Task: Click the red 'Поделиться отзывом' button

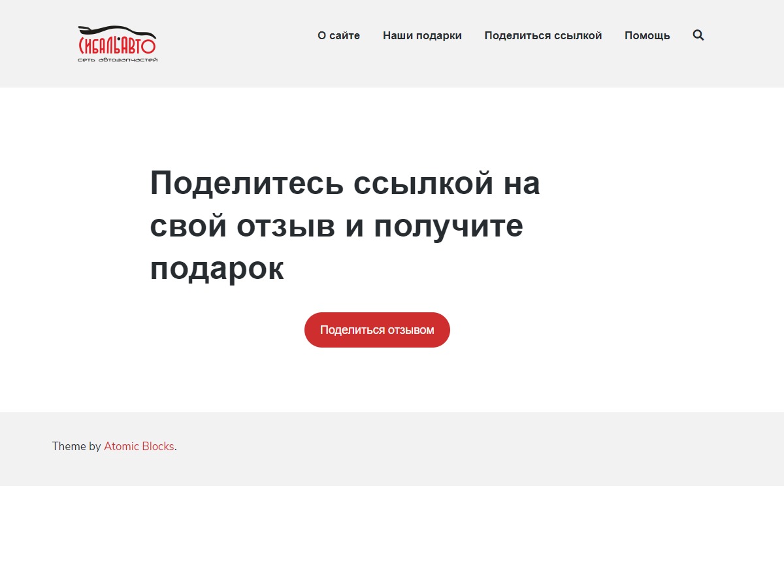Action: pos(377,330)
